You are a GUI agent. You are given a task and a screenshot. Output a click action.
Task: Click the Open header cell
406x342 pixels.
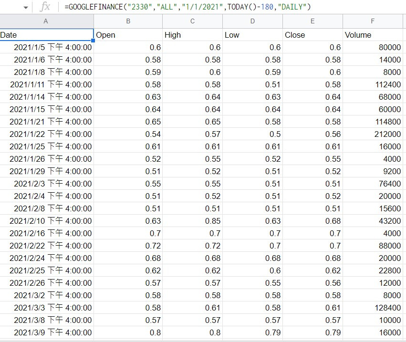click(x=128, y=35)
